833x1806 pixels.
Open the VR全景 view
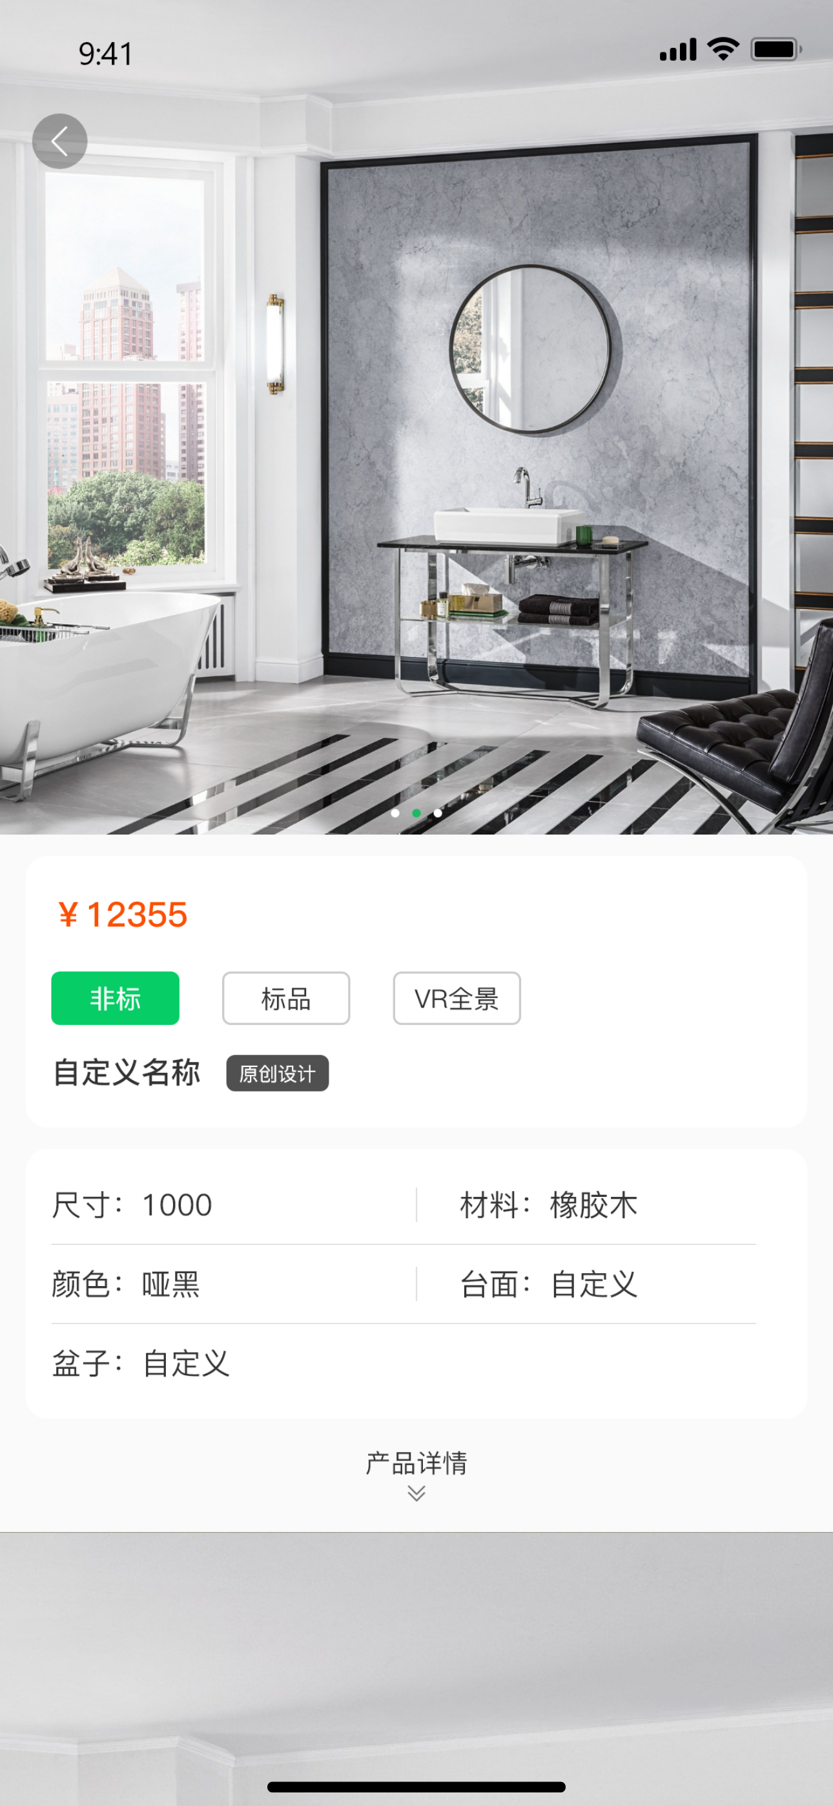coord(457,999)
